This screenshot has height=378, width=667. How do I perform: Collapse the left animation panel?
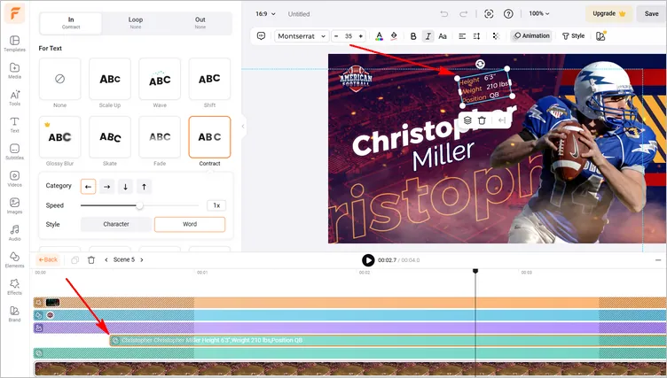(243, 126)
